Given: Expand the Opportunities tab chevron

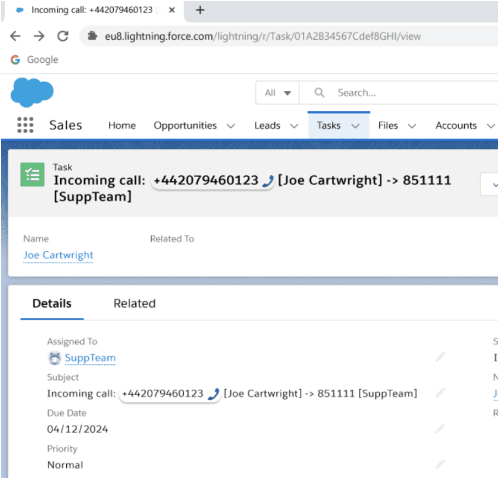Looking at the screenshot, I should [231, 126].
